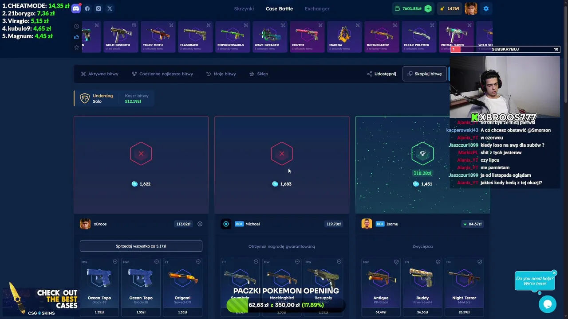Click the Skopiuj bitwę button

coord(425,74)
